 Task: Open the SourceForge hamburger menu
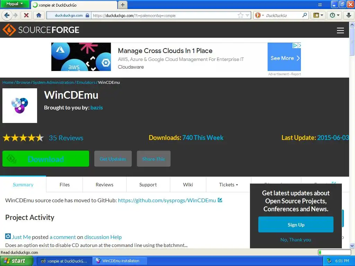[x=340, y=30]
